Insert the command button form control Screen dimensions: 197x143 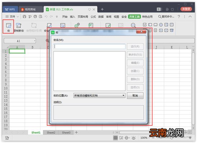point(155,24)
